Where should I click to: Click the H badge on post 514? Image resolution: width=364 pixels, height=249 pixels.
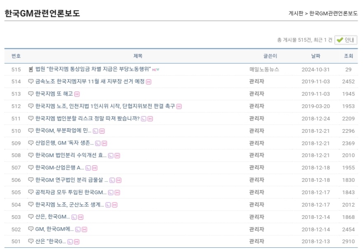tap(149, 82)
